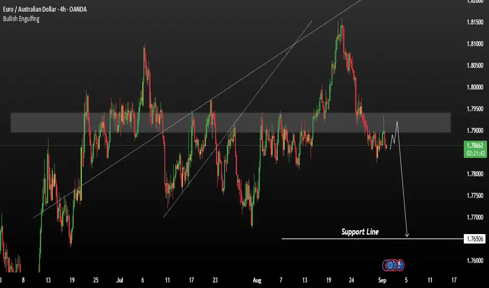Click the '7' date label on the time axis
Viewport: 489px width, 288px height.
click(281, 280)
